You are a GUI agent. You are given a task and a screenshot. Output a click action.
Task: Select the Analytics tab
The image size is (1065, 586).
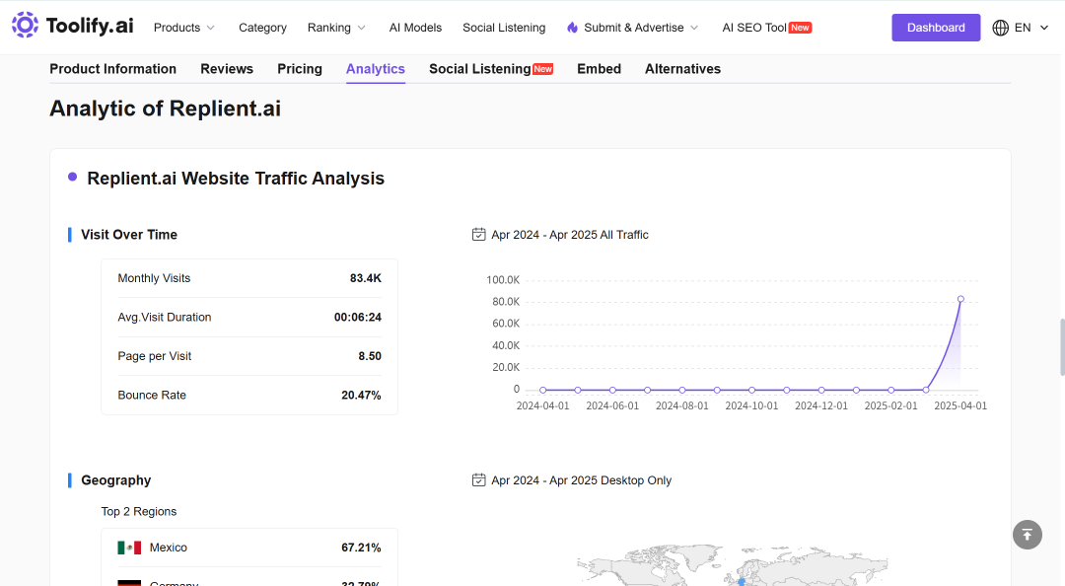pos(376,69)
